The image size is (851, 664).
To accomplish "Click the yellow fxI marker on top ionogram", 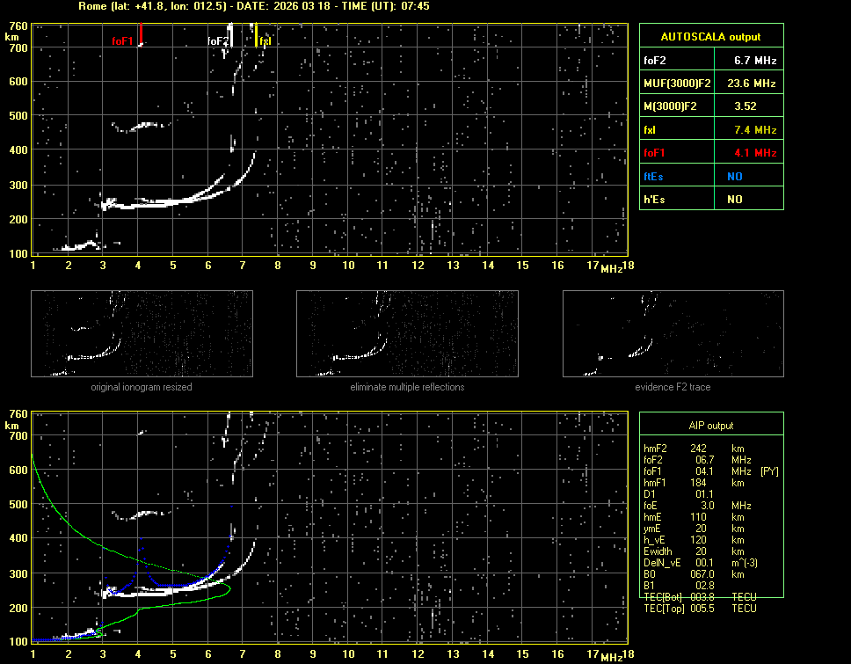I will (256, 37).
